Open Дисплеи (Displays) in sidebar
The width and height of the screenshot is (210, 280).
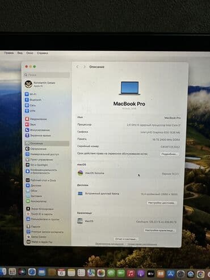33,185
